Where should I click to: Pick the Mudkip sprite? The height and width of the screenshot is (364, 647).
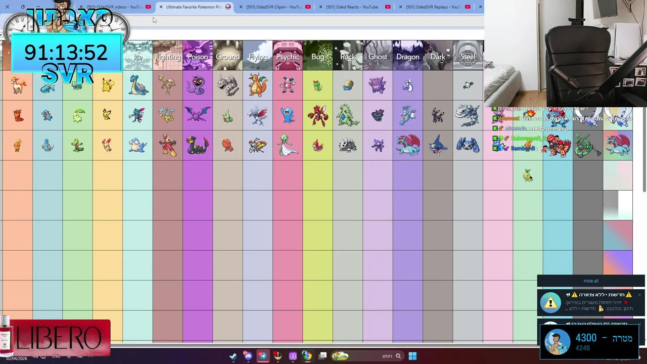coord(48,146)
